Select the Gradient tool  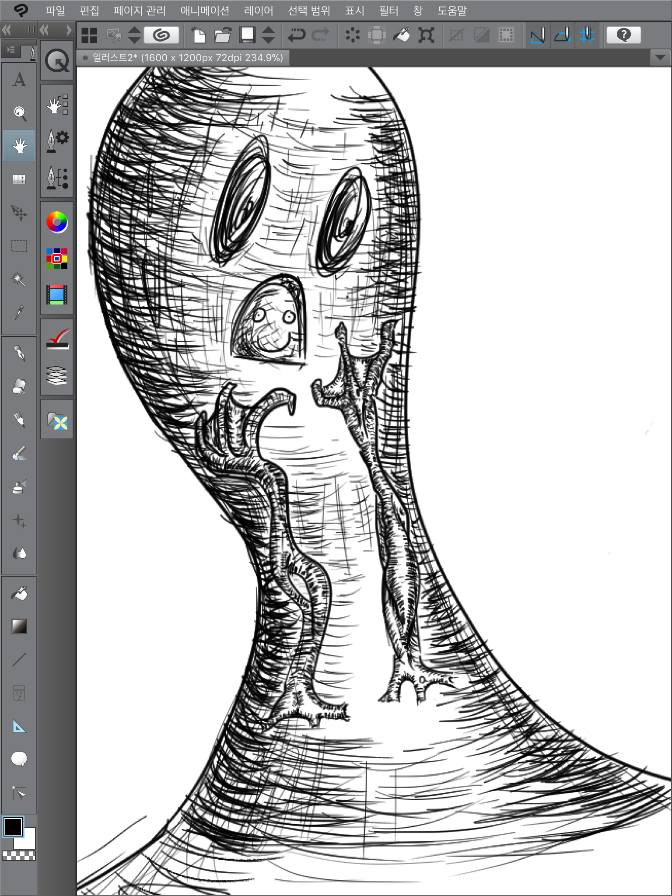point(19,626)
